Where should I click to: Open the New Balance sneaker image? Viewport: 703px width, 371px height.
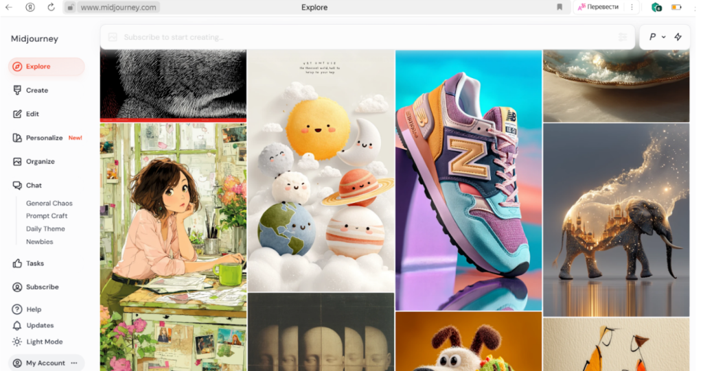point(468,180)
